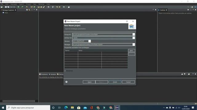197x110 pixels.
Task: Click Finish to create the Maven project
Action: point(115,82)
